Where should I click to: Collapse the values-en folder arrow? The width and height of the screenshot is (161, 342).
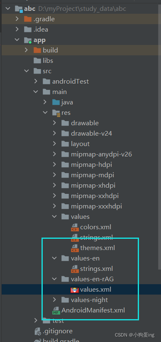(54, 258)
